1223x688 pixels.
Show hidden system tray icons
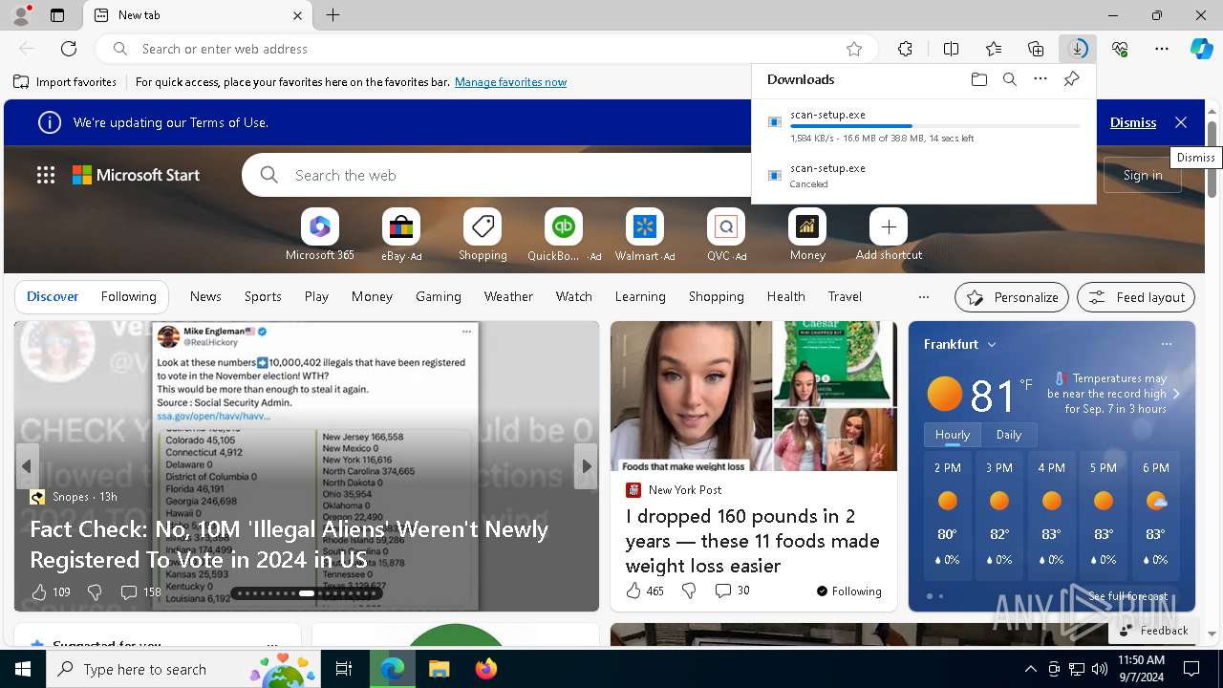coord(1030,669)
